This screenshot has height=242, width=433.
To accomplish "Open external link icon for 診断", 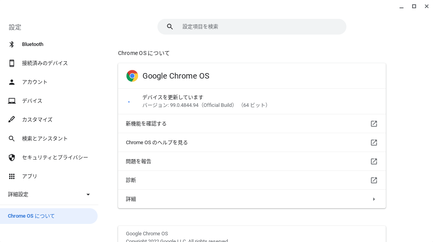I will tap(374, 180).
